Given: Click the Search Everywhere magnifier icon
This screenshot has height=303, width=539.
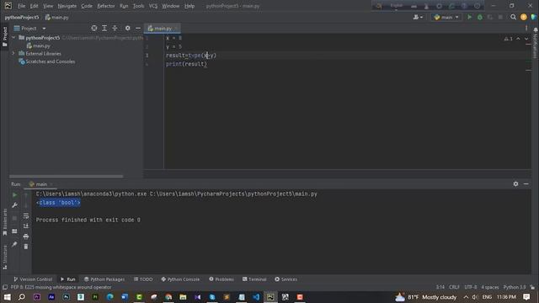Looking at the screenshot, I should (513, 17).
